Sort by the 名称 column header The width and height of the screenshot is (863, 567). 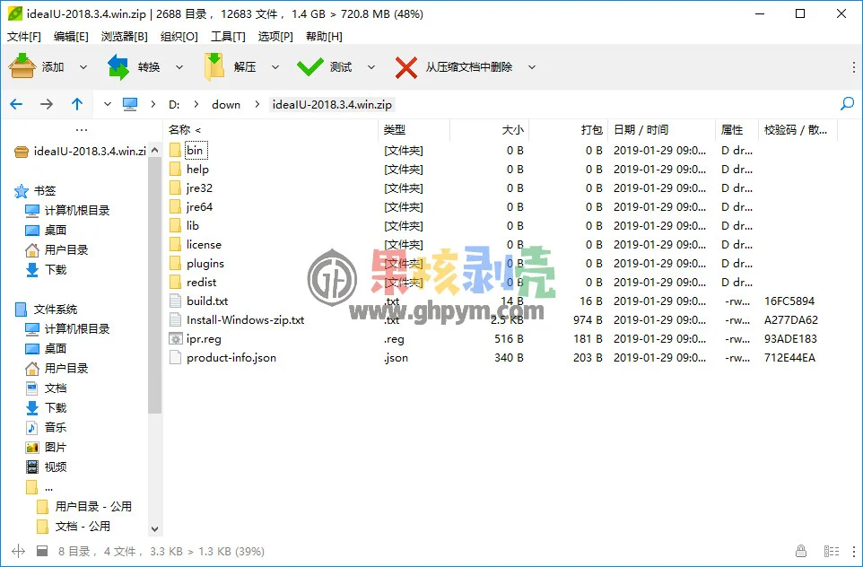271,130
